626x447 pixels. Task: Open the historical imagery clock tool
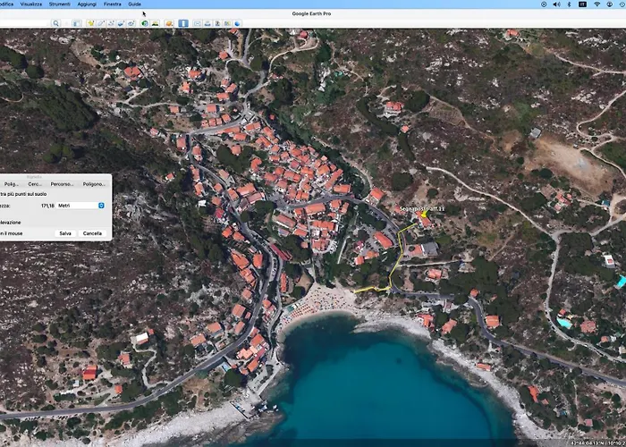(x=144, y=22)
